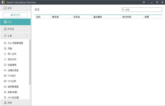This screenshot has width=165, height=106.
Task: Click the P2V拷贝 icon
Action: click(5, 76)
